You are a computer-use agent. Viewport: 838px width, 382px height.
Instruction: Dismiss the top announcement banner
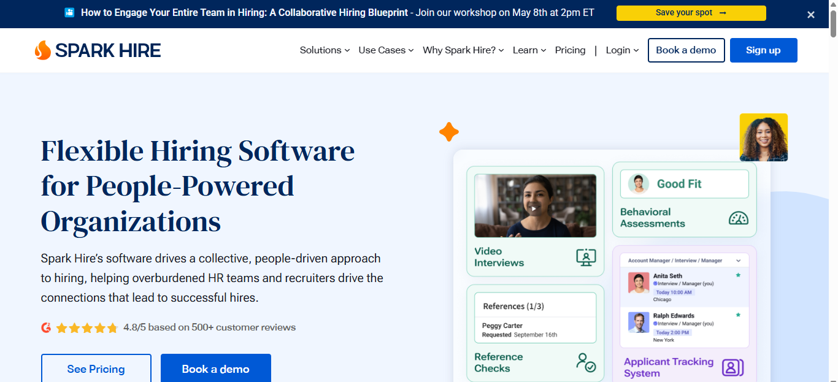pyautogui.click(x=811, y=15)
